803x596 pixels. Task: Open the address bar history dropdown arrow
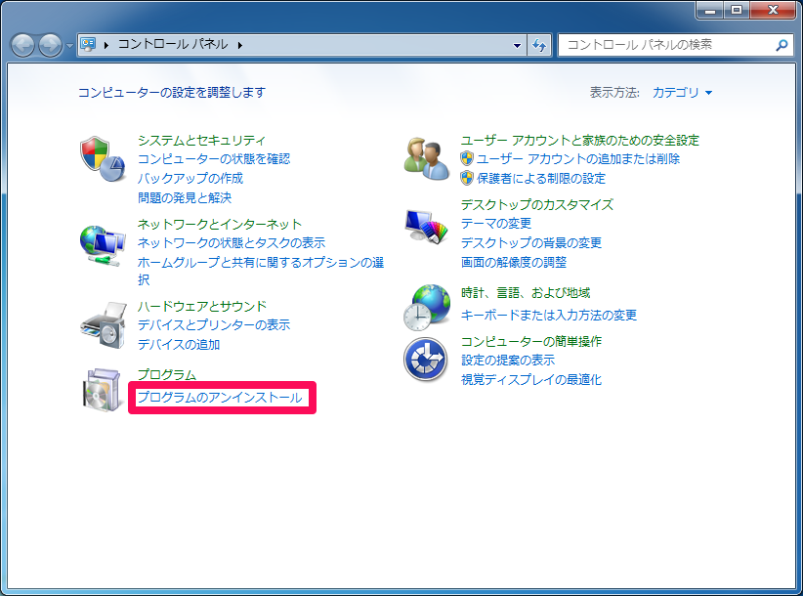(518, 45)
